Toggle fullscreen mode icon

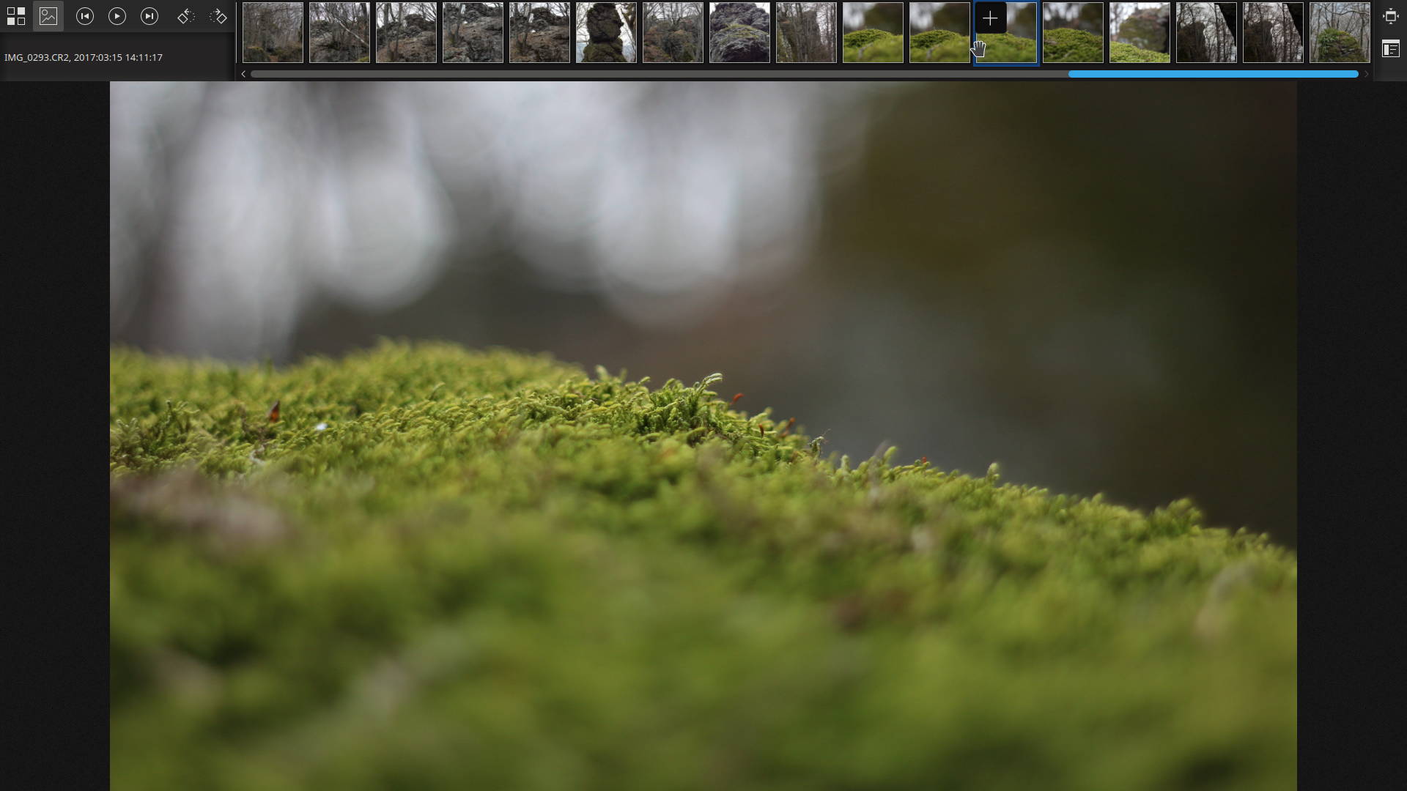tap(1390, 16)
